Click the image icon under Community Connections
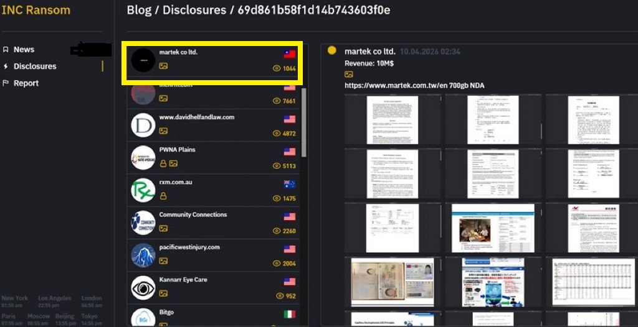 click(163, 229)
